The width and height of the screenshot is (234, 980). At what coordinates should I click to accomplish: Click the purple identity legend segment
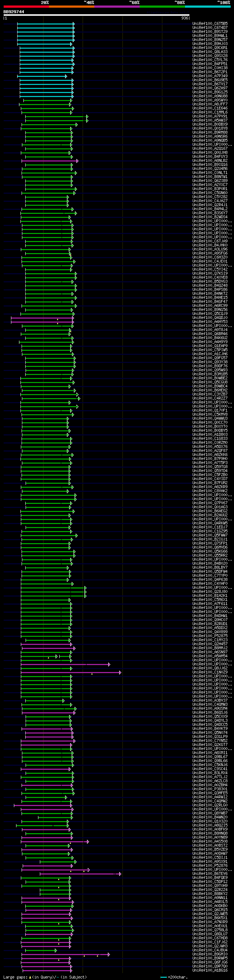pyautogui.click(x=117, y=7)
